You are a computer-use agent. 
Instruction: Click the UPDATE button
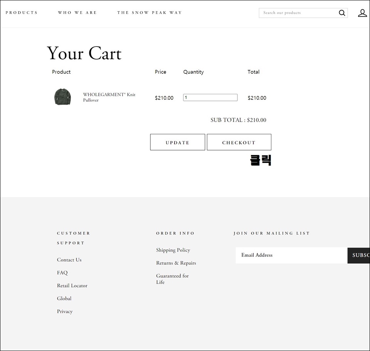[178, 142]
